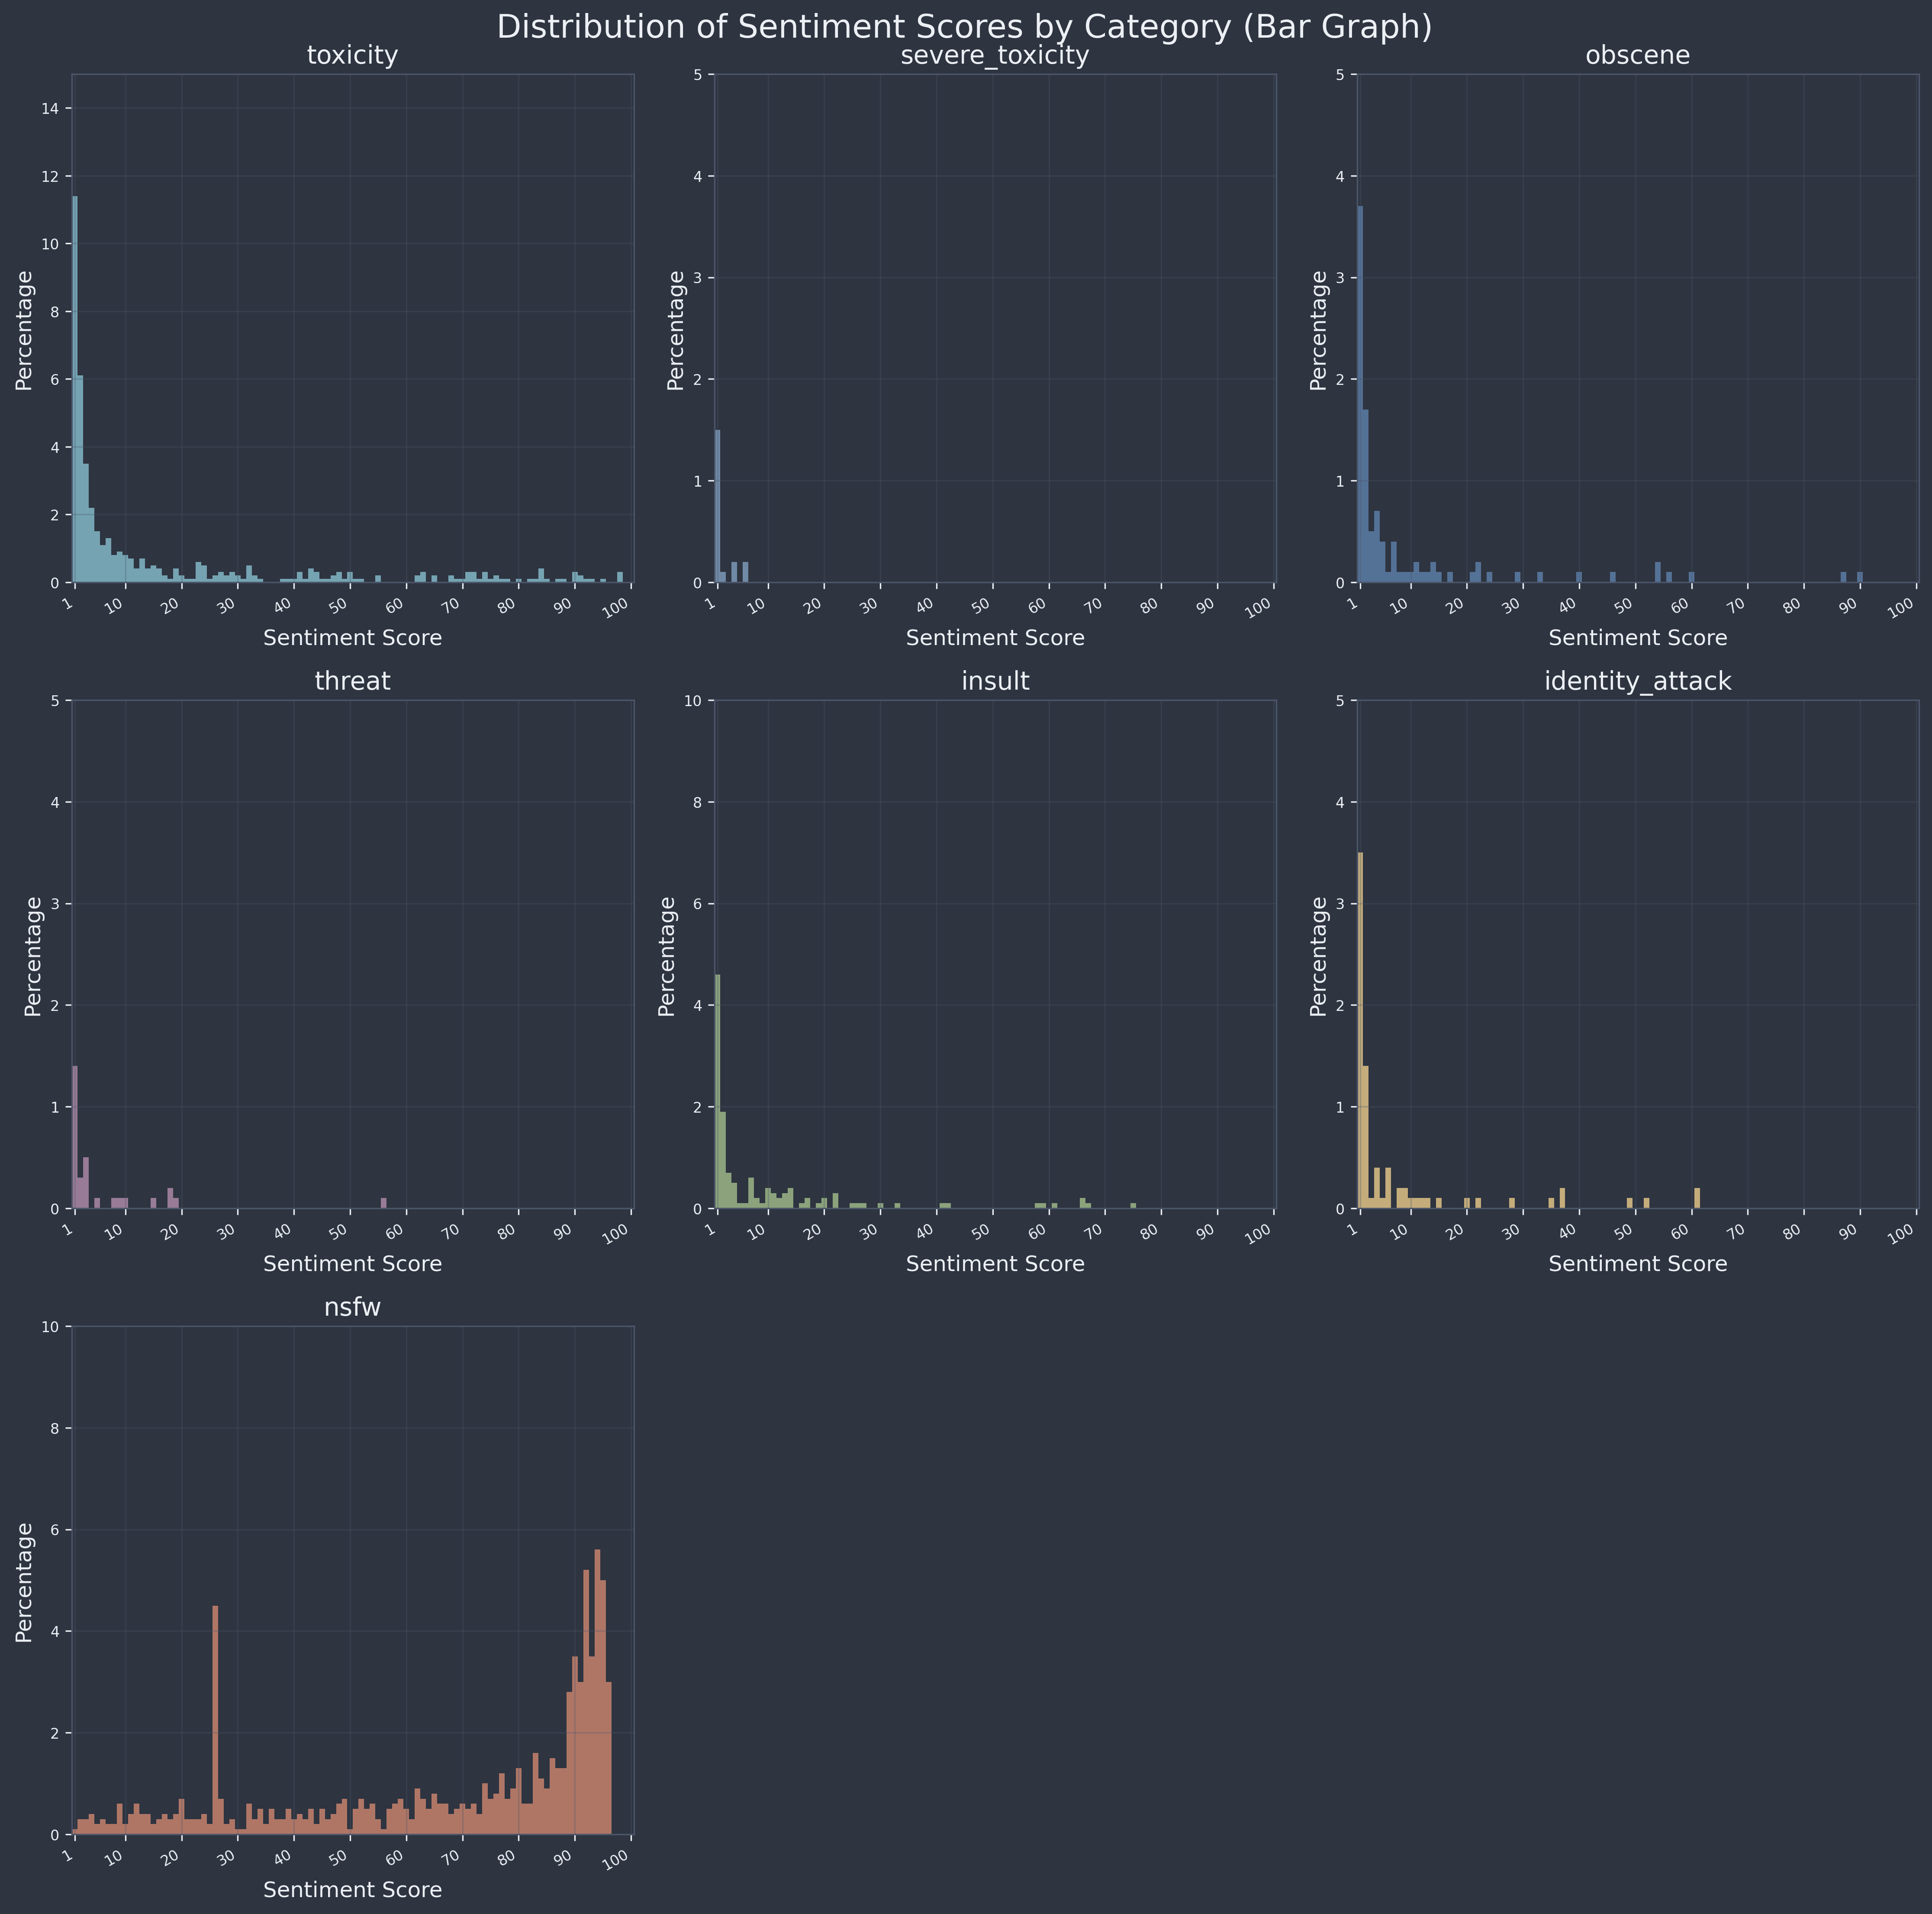Click 'Sentiment Score' label under identity_attack chart

[1638, 1264]
